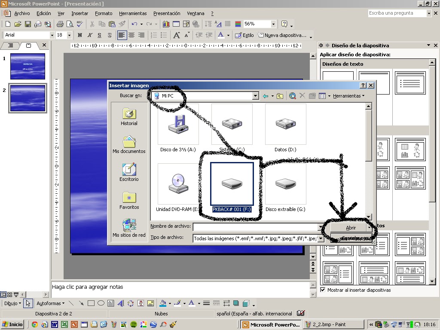Click the Up one level folder icon
Viewport: 440px width, 330px height.
click(280, 96)
